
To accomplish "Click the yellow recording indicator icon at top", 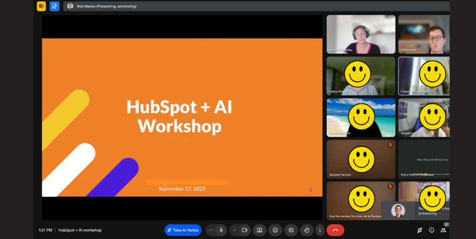I will pyautogui.click(x=41, y=6).
